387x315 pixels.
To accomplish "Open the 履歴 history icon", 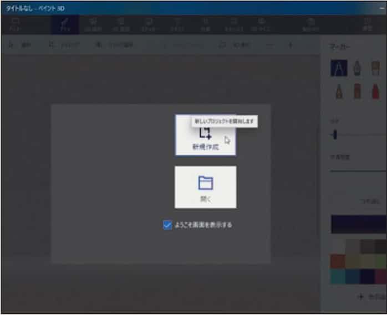I will 367,24.
